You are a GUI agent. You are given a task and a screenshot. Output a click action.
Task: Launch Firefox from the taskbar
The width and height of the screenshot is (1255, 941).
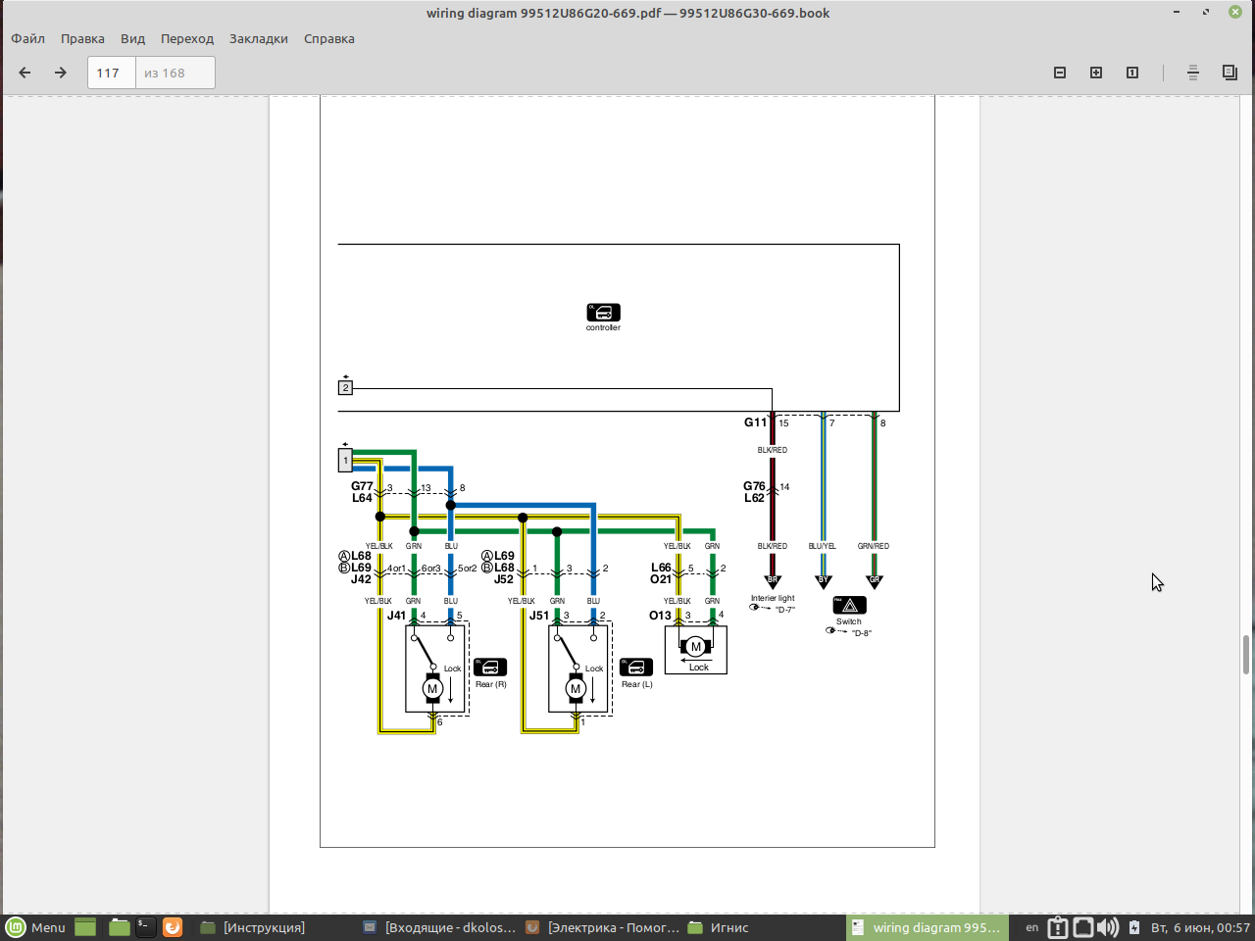click(173, 927)
